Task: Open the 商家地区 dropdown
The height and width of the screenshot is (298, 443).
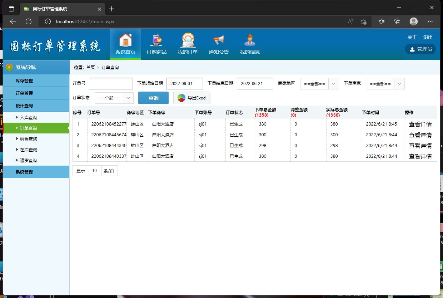Action: tap(319, 84)
